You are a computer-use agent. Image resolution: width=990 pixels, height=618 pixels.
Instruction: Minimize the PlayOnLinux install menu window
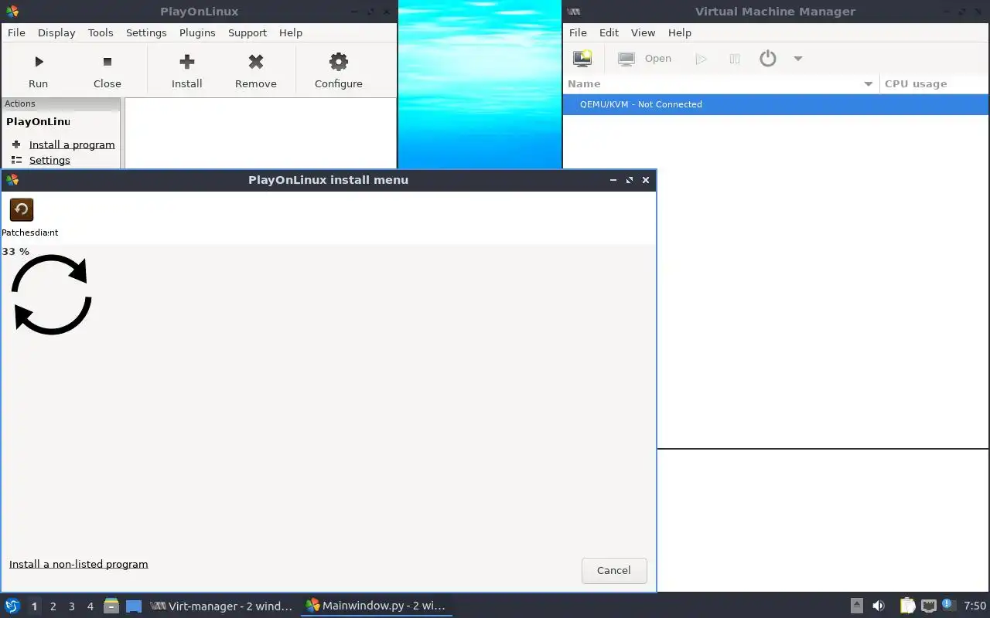(x=613, y=180)
